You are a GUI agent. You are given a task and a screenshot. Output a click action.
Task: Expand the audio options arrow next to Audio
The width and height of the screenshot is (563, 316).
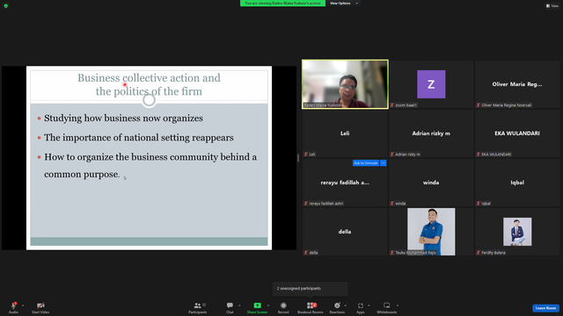[x=23, y=305]
